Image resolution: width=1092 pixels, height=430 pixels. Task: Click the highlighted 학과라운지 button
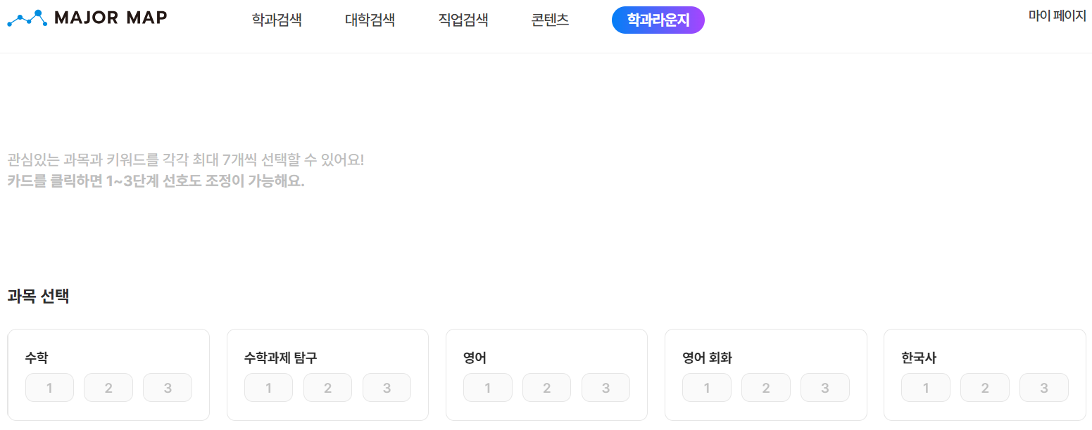(658, 20)
